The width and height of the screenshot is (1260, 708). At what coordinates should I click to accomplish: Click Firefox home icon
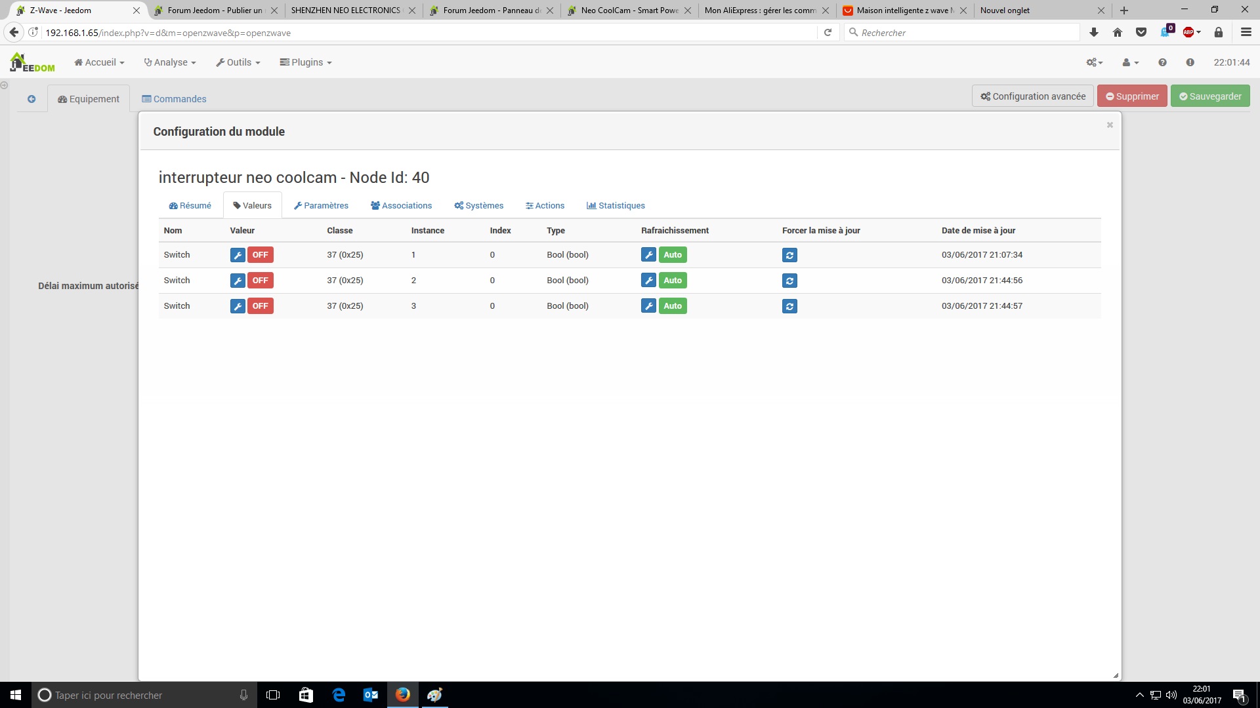1118,32
